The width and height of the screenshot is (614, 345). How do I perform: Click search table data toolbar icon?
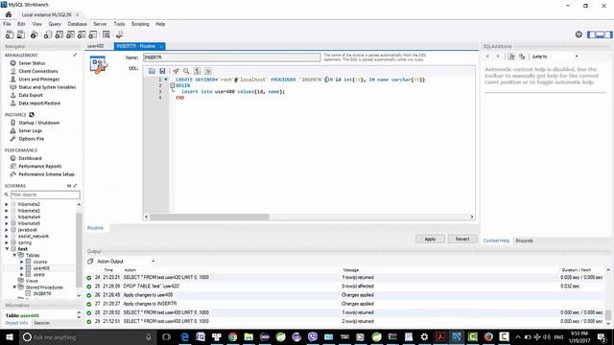click(106, 34)
